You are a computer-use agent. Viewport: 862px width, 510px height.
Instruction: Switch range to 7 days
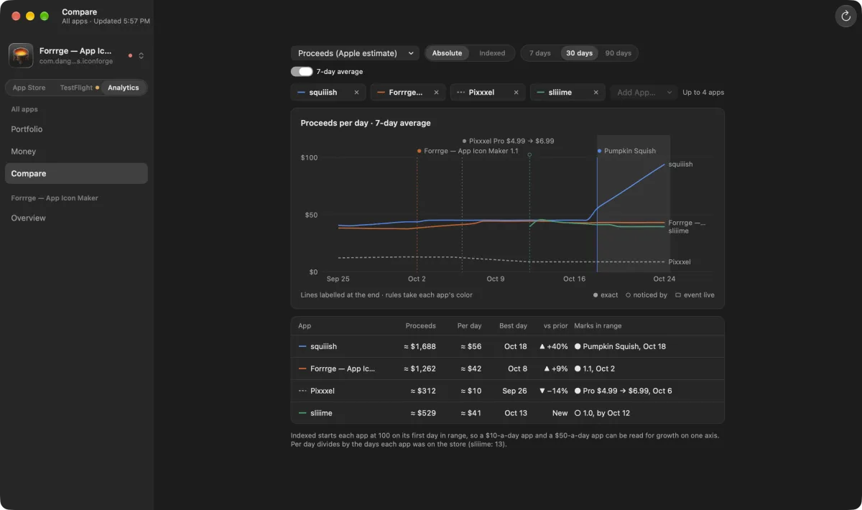pyautogui.click(x=540, y=53)
